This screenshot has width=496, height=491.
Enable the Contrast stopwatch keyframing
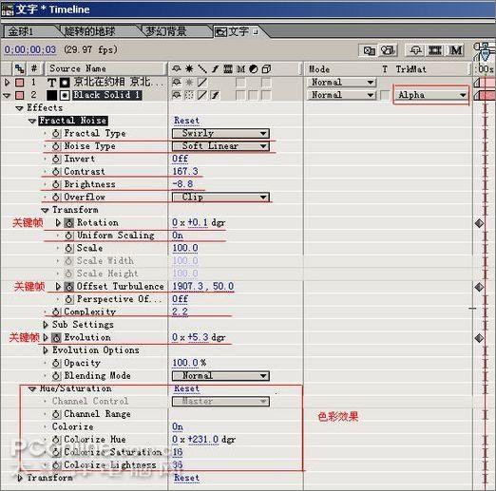point(56,172)
